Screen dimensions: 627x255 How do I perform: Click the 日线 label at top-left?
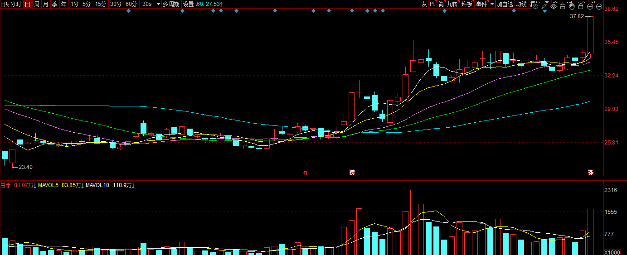(x=5, y=4)
